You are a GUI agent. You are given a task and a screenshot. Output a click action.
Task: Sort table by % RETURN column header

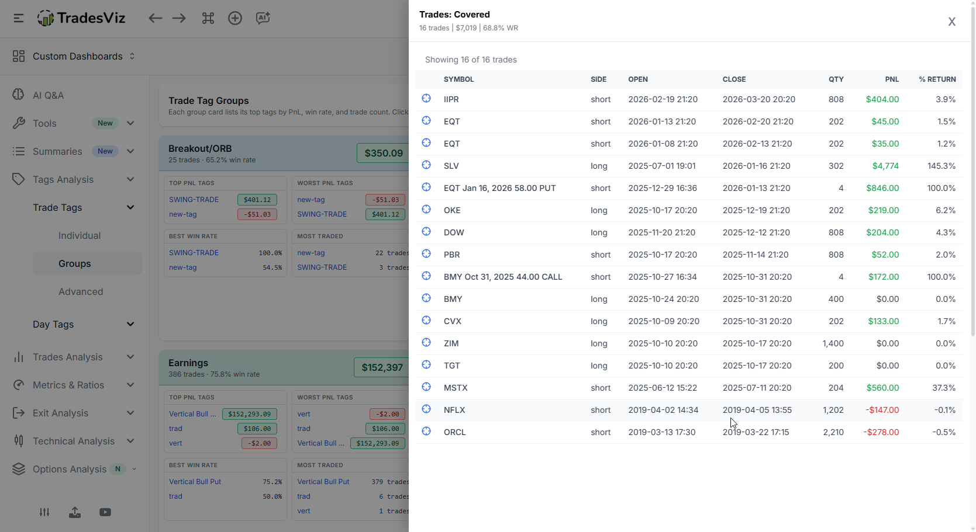click(x=937, y=79)
